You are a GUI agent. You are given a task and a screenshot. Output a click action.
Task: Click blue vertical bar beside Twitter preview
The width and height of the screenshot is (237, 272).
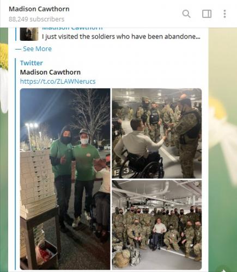[x=15, y=164]
